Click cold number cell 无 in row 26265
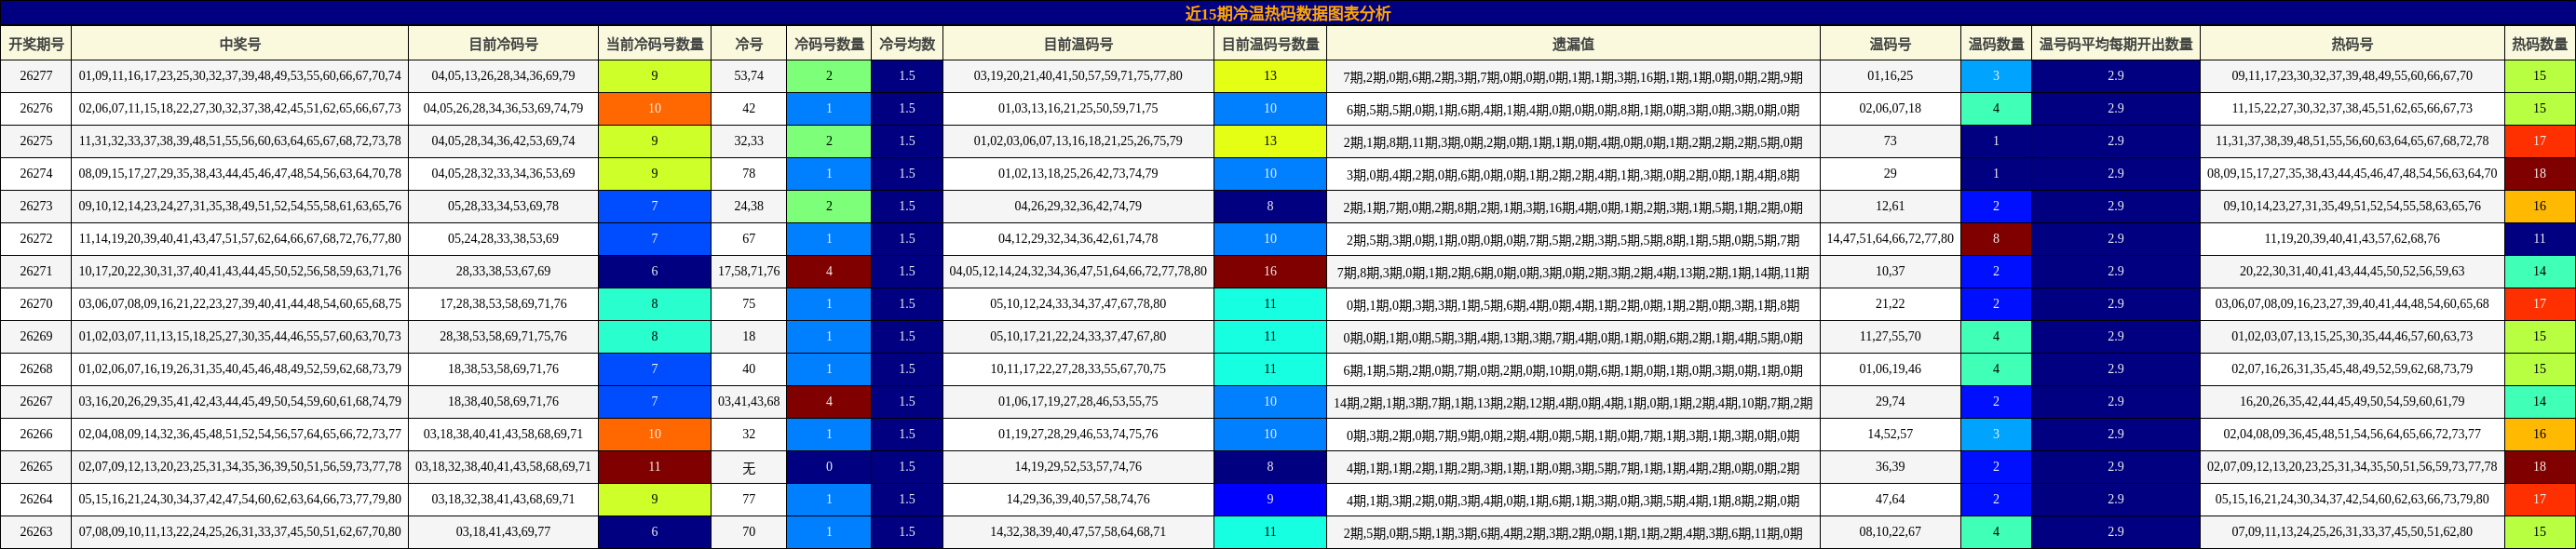The height and width of the screenshot is (549, 2576). point(749,466)
